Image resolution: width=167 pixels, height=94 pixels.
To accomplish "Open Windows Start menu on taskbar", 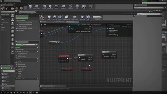I will [2, 93].
